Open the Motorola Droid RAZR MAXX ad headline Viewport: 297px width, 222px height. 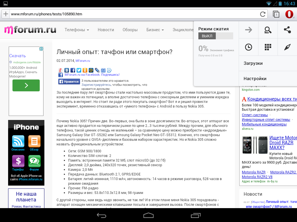point(283,143)
